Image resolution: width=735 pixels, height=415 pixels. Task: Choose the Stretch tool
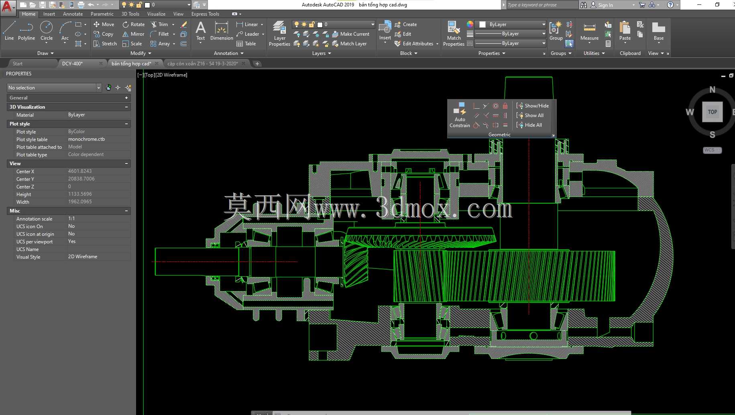[x=105, y=44]
